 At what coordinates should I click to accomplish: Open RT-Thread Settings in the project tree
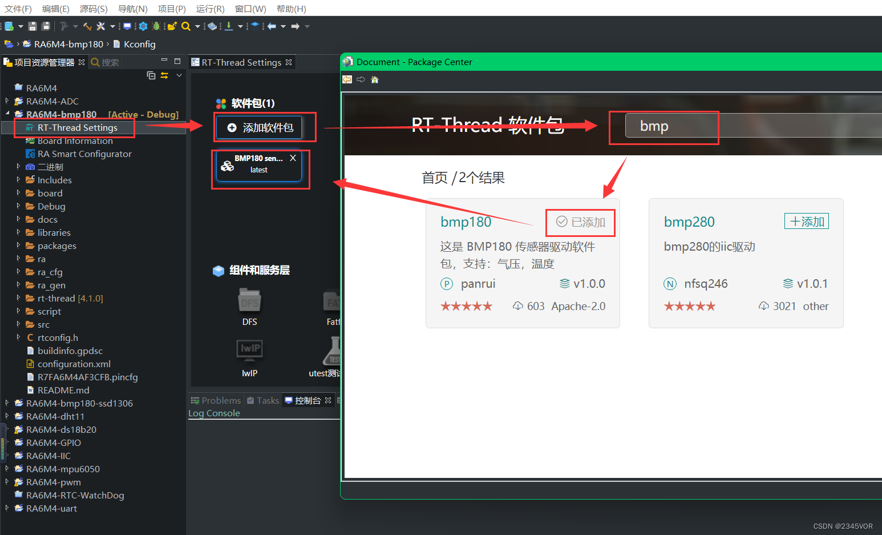[78, 127]
